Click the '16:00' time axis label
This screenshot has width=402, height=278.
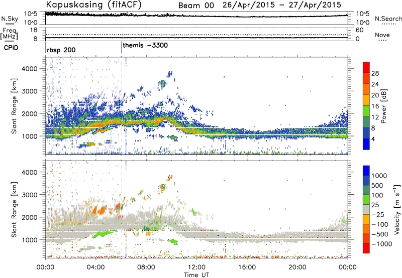(247, 267)
